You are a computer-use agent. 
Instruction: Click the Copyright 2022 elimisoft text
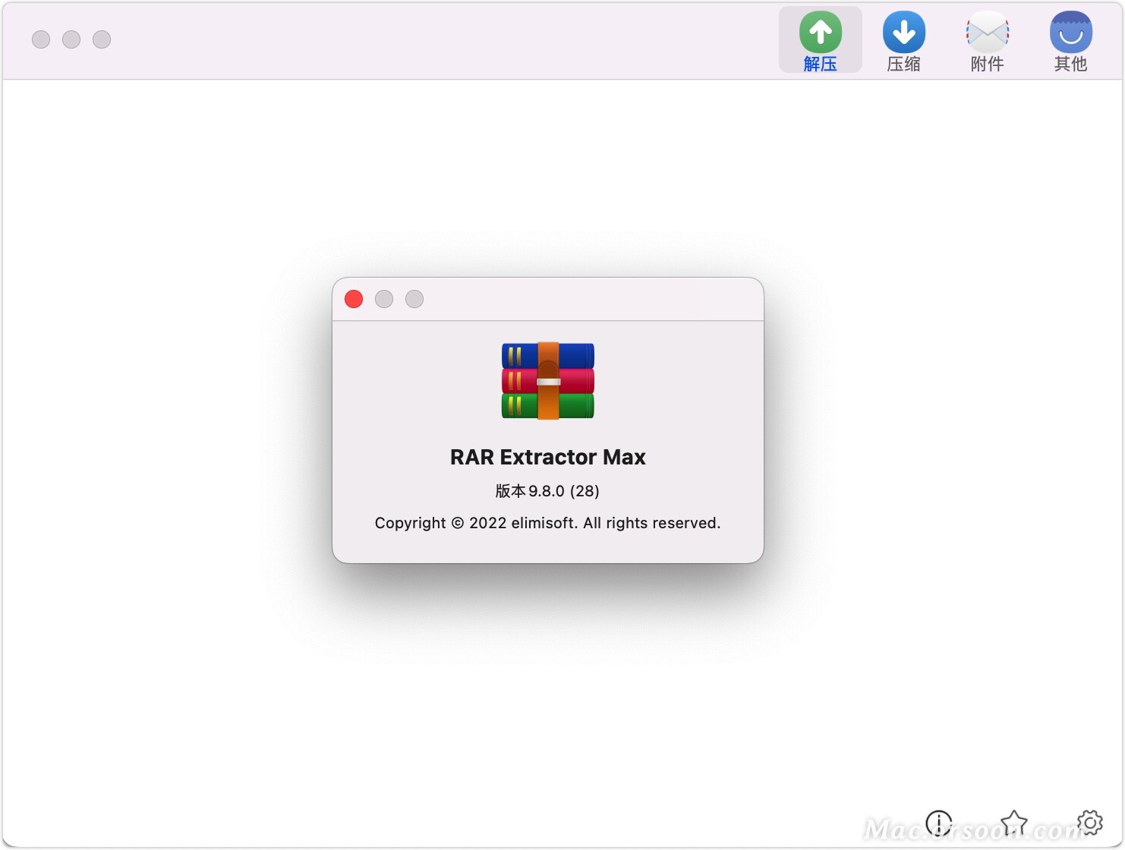coord(547,523)
